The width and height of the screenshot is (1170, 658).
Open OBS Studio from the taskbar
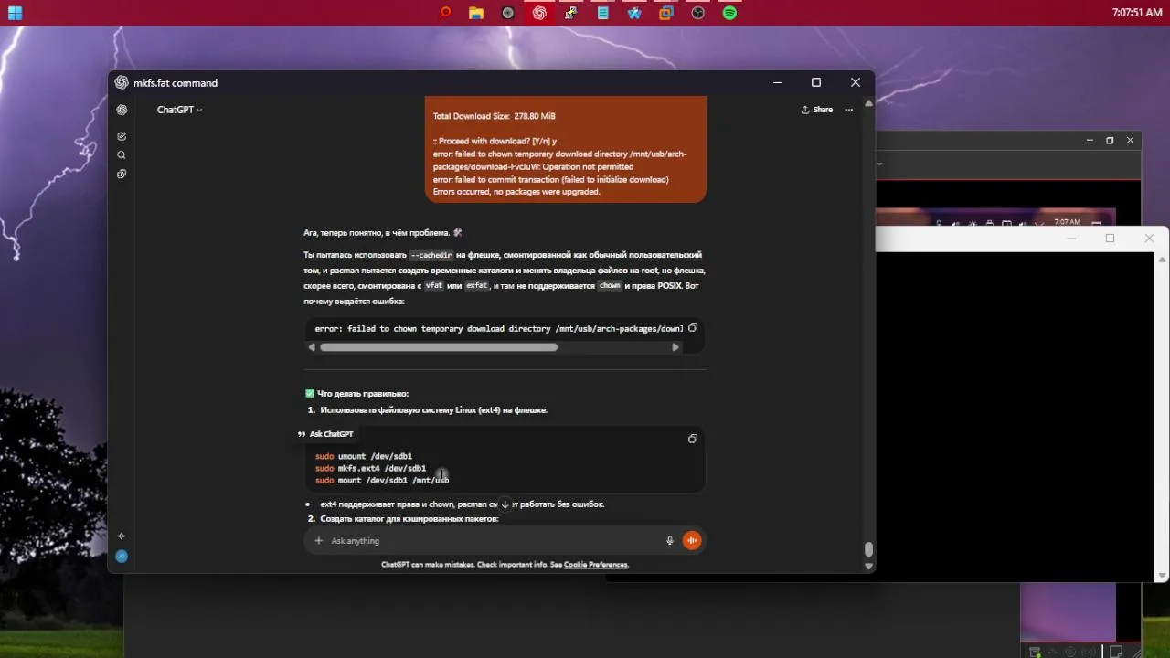pyautogui.click(x=698, y=13)
